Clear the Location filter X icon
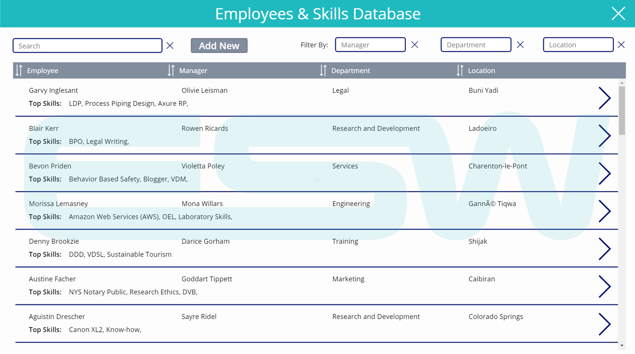Image resolution: width=635 pixels, height=354 pixels. click(x=621, y=45)
